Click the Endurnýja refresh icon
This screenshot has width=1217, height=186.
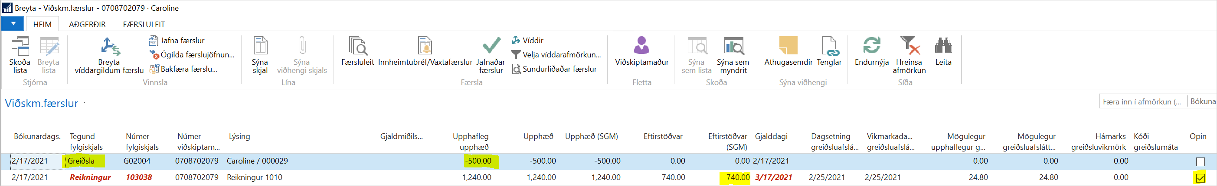[872, 46]
